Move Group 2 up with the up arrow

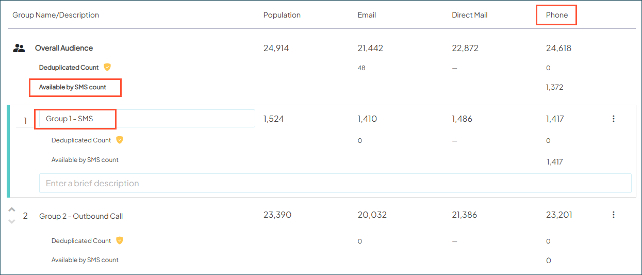[x=12, y=210]
